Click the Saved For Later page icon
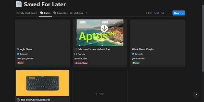204x102 pixels. [x=19, y=4]
